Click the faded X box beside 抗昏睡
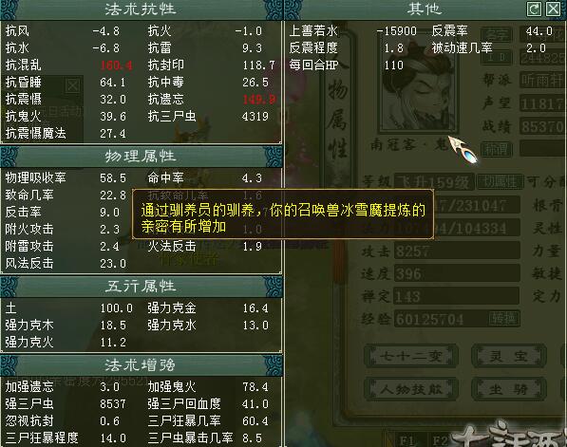Screen dimensions: 567x447 pyautogui.click(x=73, y=85)
